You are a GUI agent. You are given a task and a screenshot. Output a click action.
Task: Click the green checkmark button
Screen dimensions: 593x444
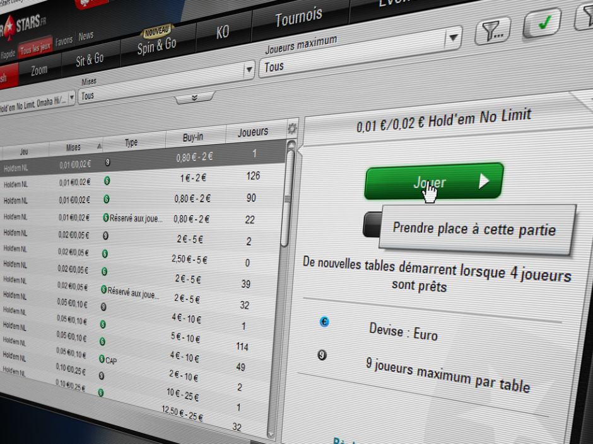(x=542, y=23)
